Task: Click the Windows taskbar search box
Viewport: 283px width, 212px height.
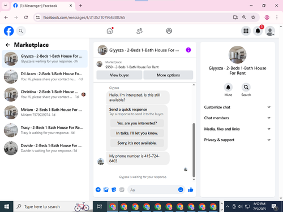Action: click(53, 206)
